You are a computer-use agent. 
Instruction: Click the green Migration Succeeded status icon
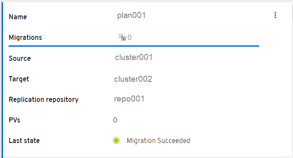(116, 140)
